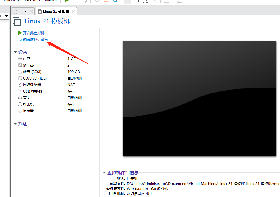Click the green play icon beside 开启此虚拟机
Screen dimensions: 280x197
click(20, 33)
